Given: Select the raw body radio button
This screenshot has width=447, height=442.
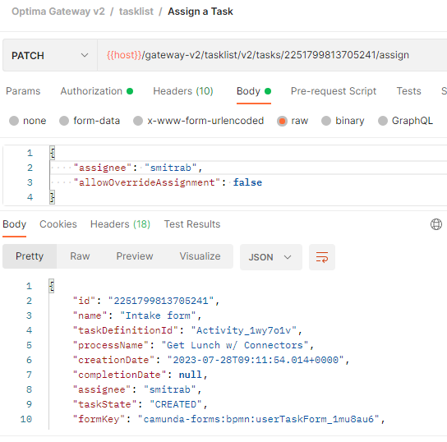Looking at the screenshot, I should tap(282, 121).
